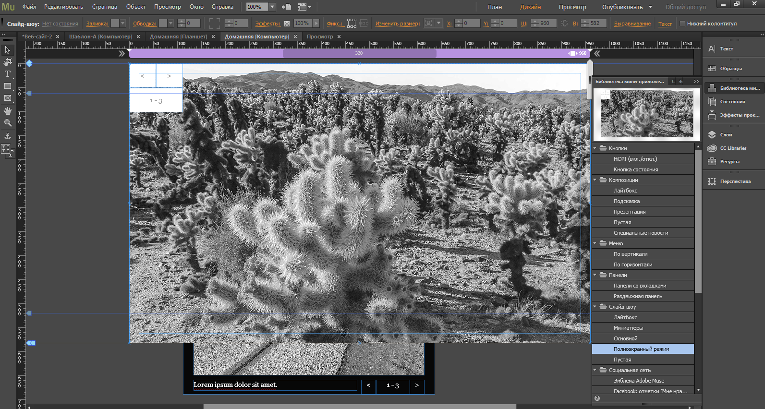
Task: Open the Обводка stroke color dropdown arrow
Action: 170,23
